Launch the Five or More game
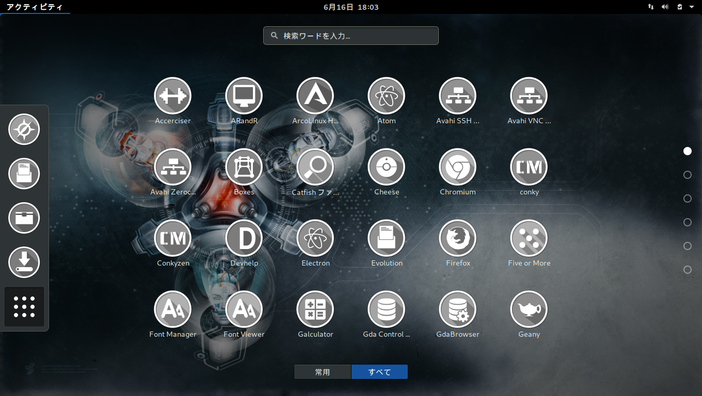The height and width of the screenshot is (396, 702). point(529,238)
